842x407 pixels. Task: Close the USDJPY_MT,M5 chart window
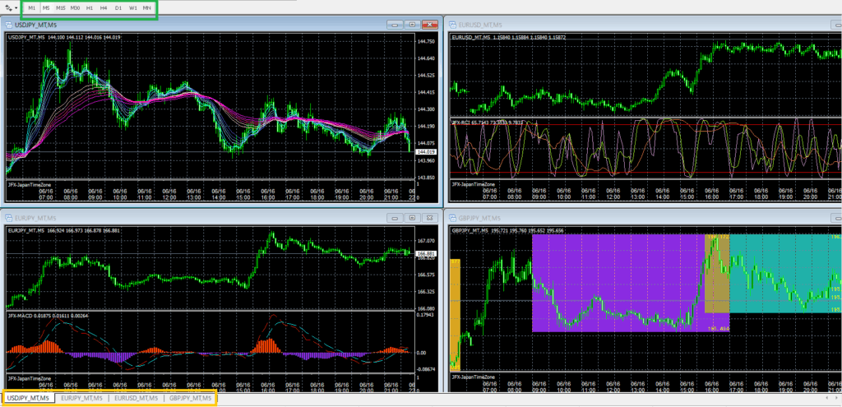click(x=429, y=25)
